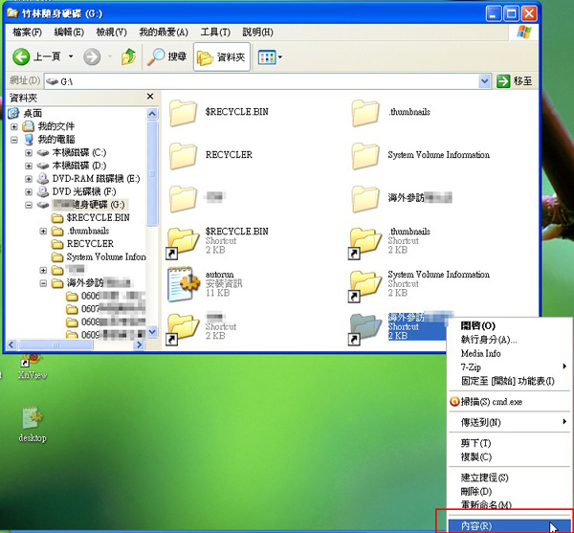This screenshot has width=574, height=533.
Task: Open the 檢視(V) menu
Action: click(x=111, y=33)
